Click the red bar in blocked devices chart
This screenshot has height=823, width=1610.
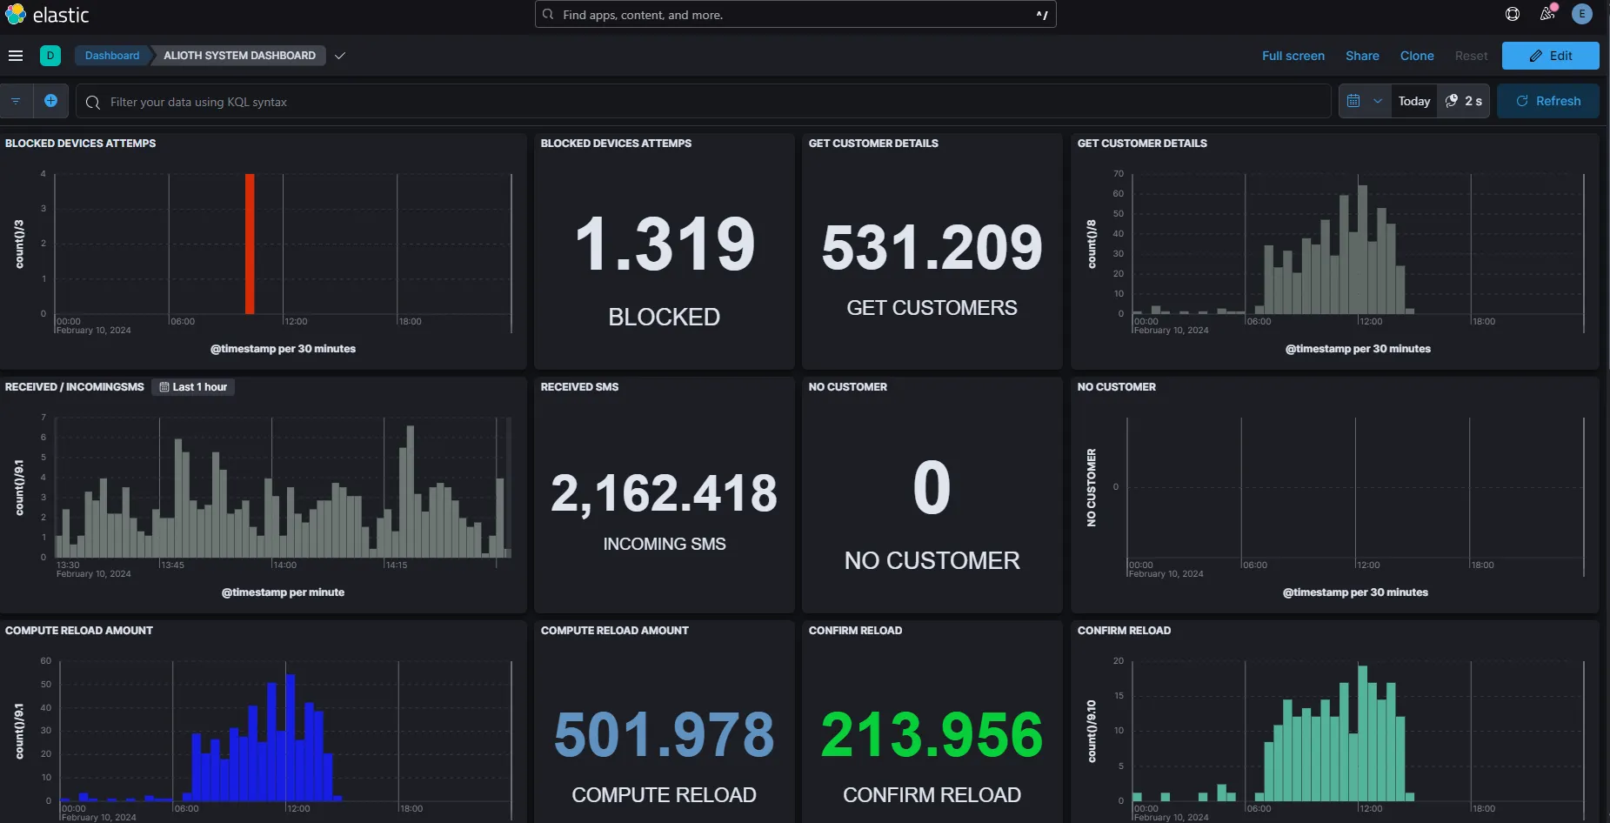tap(250, 244)
